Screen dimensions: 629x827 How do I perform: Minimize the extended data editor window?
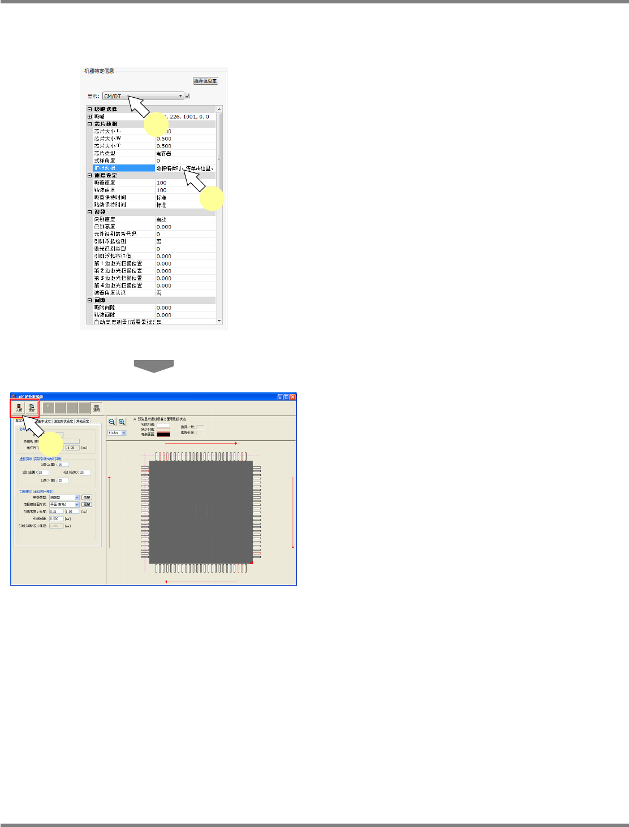coord(280,397)
